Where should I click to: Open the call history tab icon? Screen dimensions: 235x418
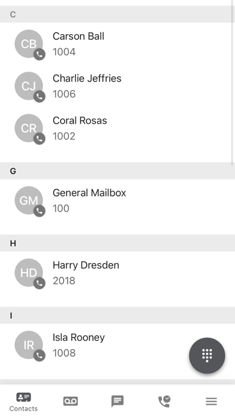(164, 401)
